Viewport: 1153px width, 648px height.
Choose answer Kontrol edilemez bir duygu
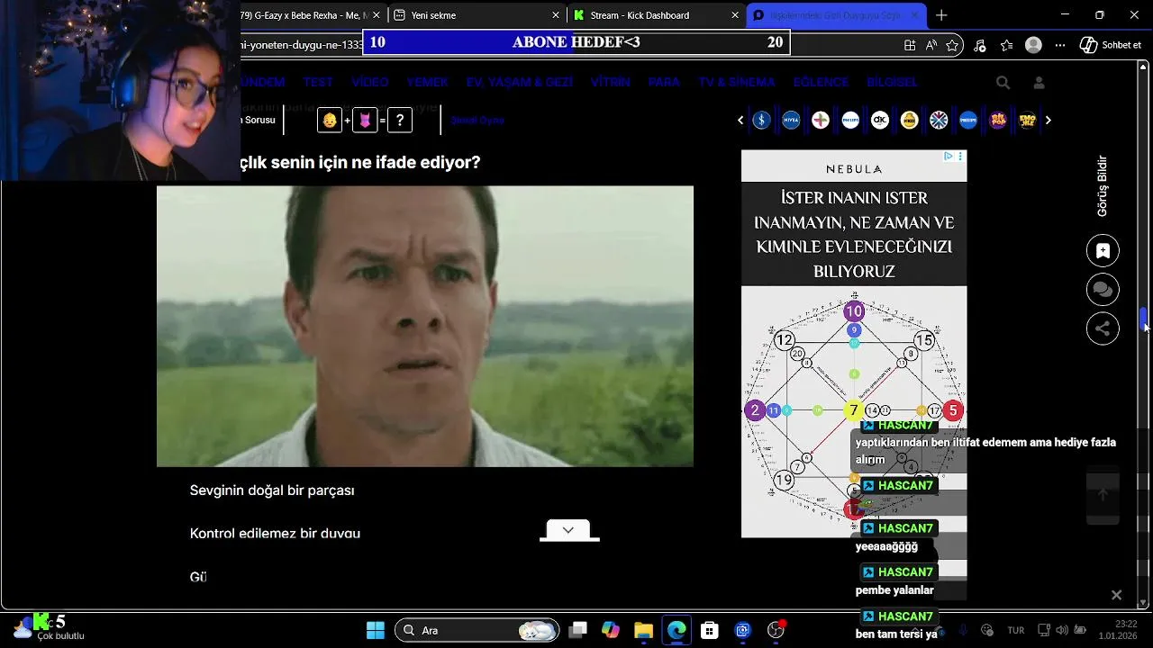[275, 534]
